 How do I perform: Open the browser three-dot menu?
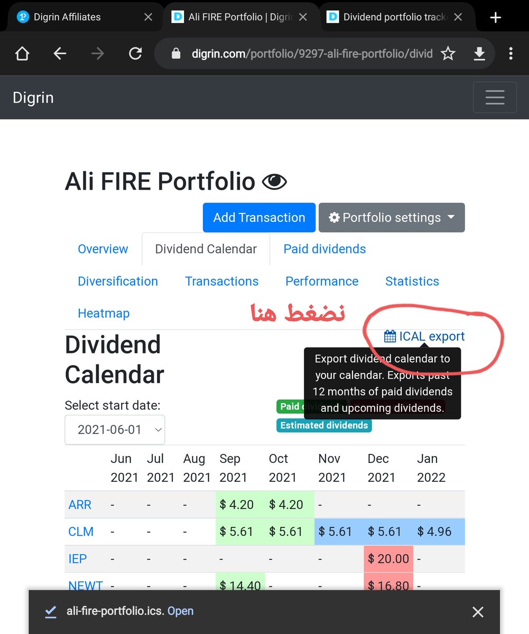click(511, 53)
